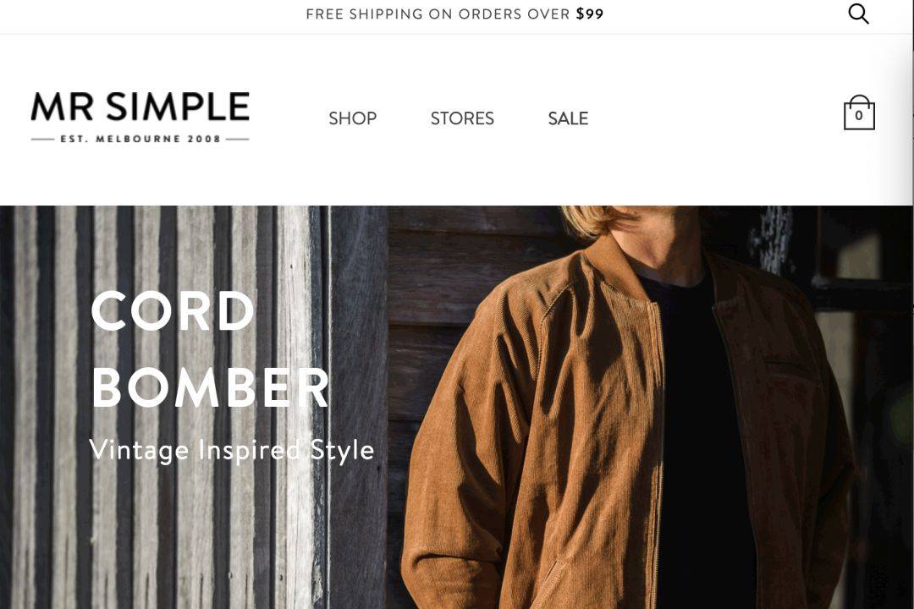
Task: Click the EST. MELBOURNE 2008 tagline
Action: pyautogui.click(x=140, y=139)
